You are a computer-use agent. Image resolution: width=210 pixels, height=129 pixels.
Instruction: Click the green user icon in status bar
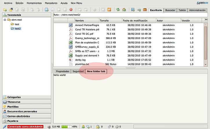(x=83, y=127)
